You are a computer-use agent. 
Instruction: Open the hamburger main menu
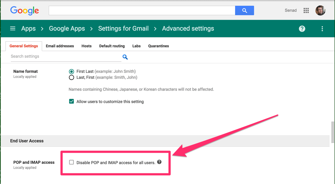click(x=13, y=29)
